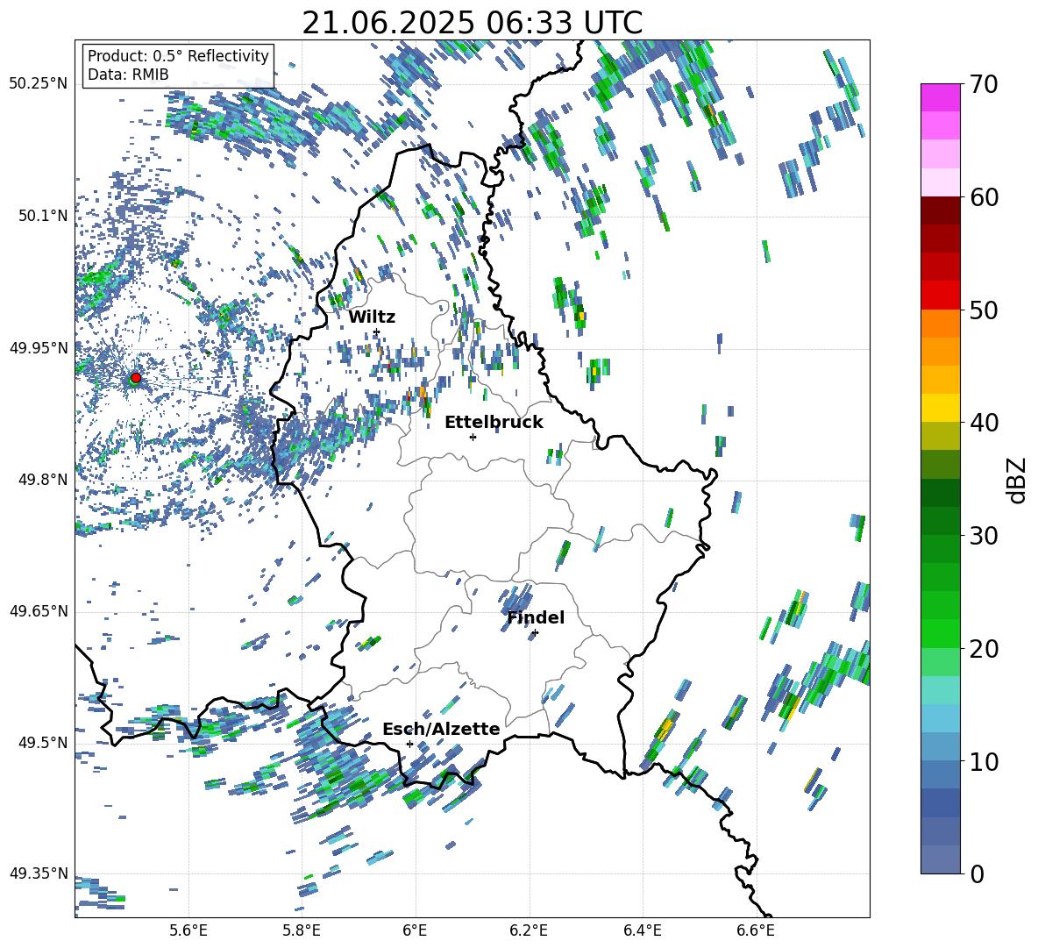Pick the magenta swatch at colorbar top
This screenshot has height=948, width=1038.
tap(940, 97)
